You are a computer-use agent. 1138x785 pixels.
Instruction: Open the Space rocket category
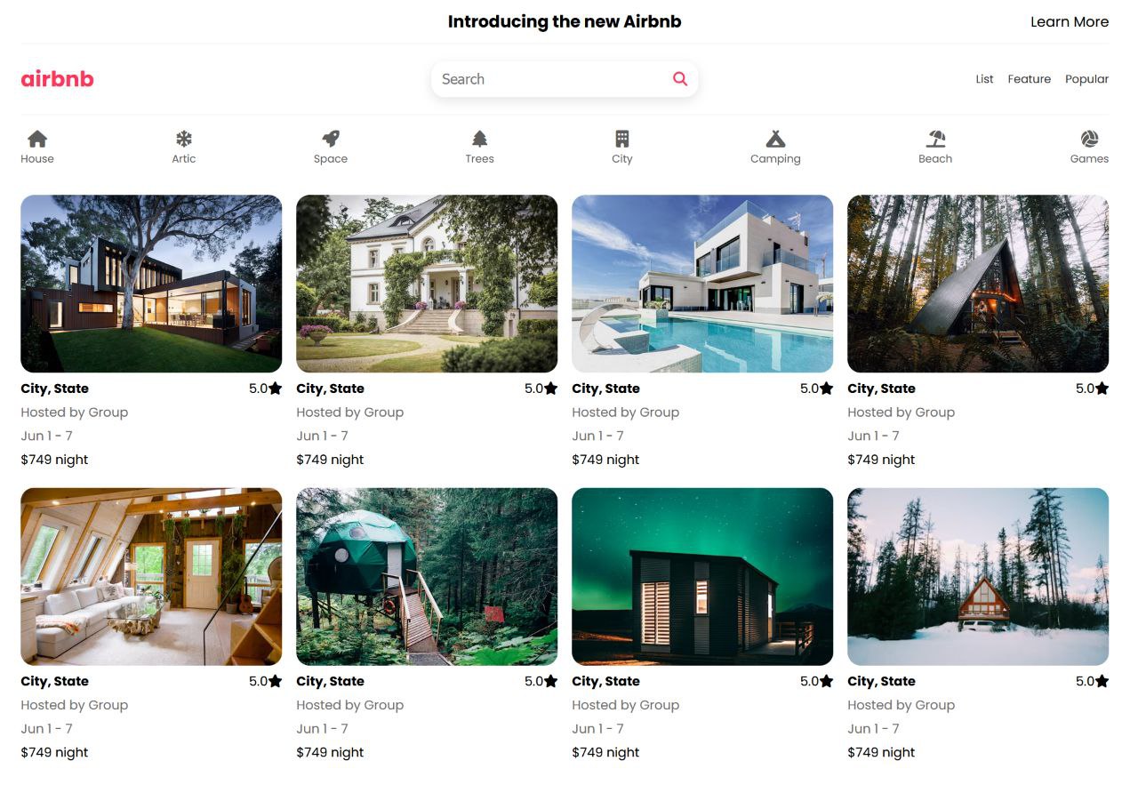tap(331, 139)
